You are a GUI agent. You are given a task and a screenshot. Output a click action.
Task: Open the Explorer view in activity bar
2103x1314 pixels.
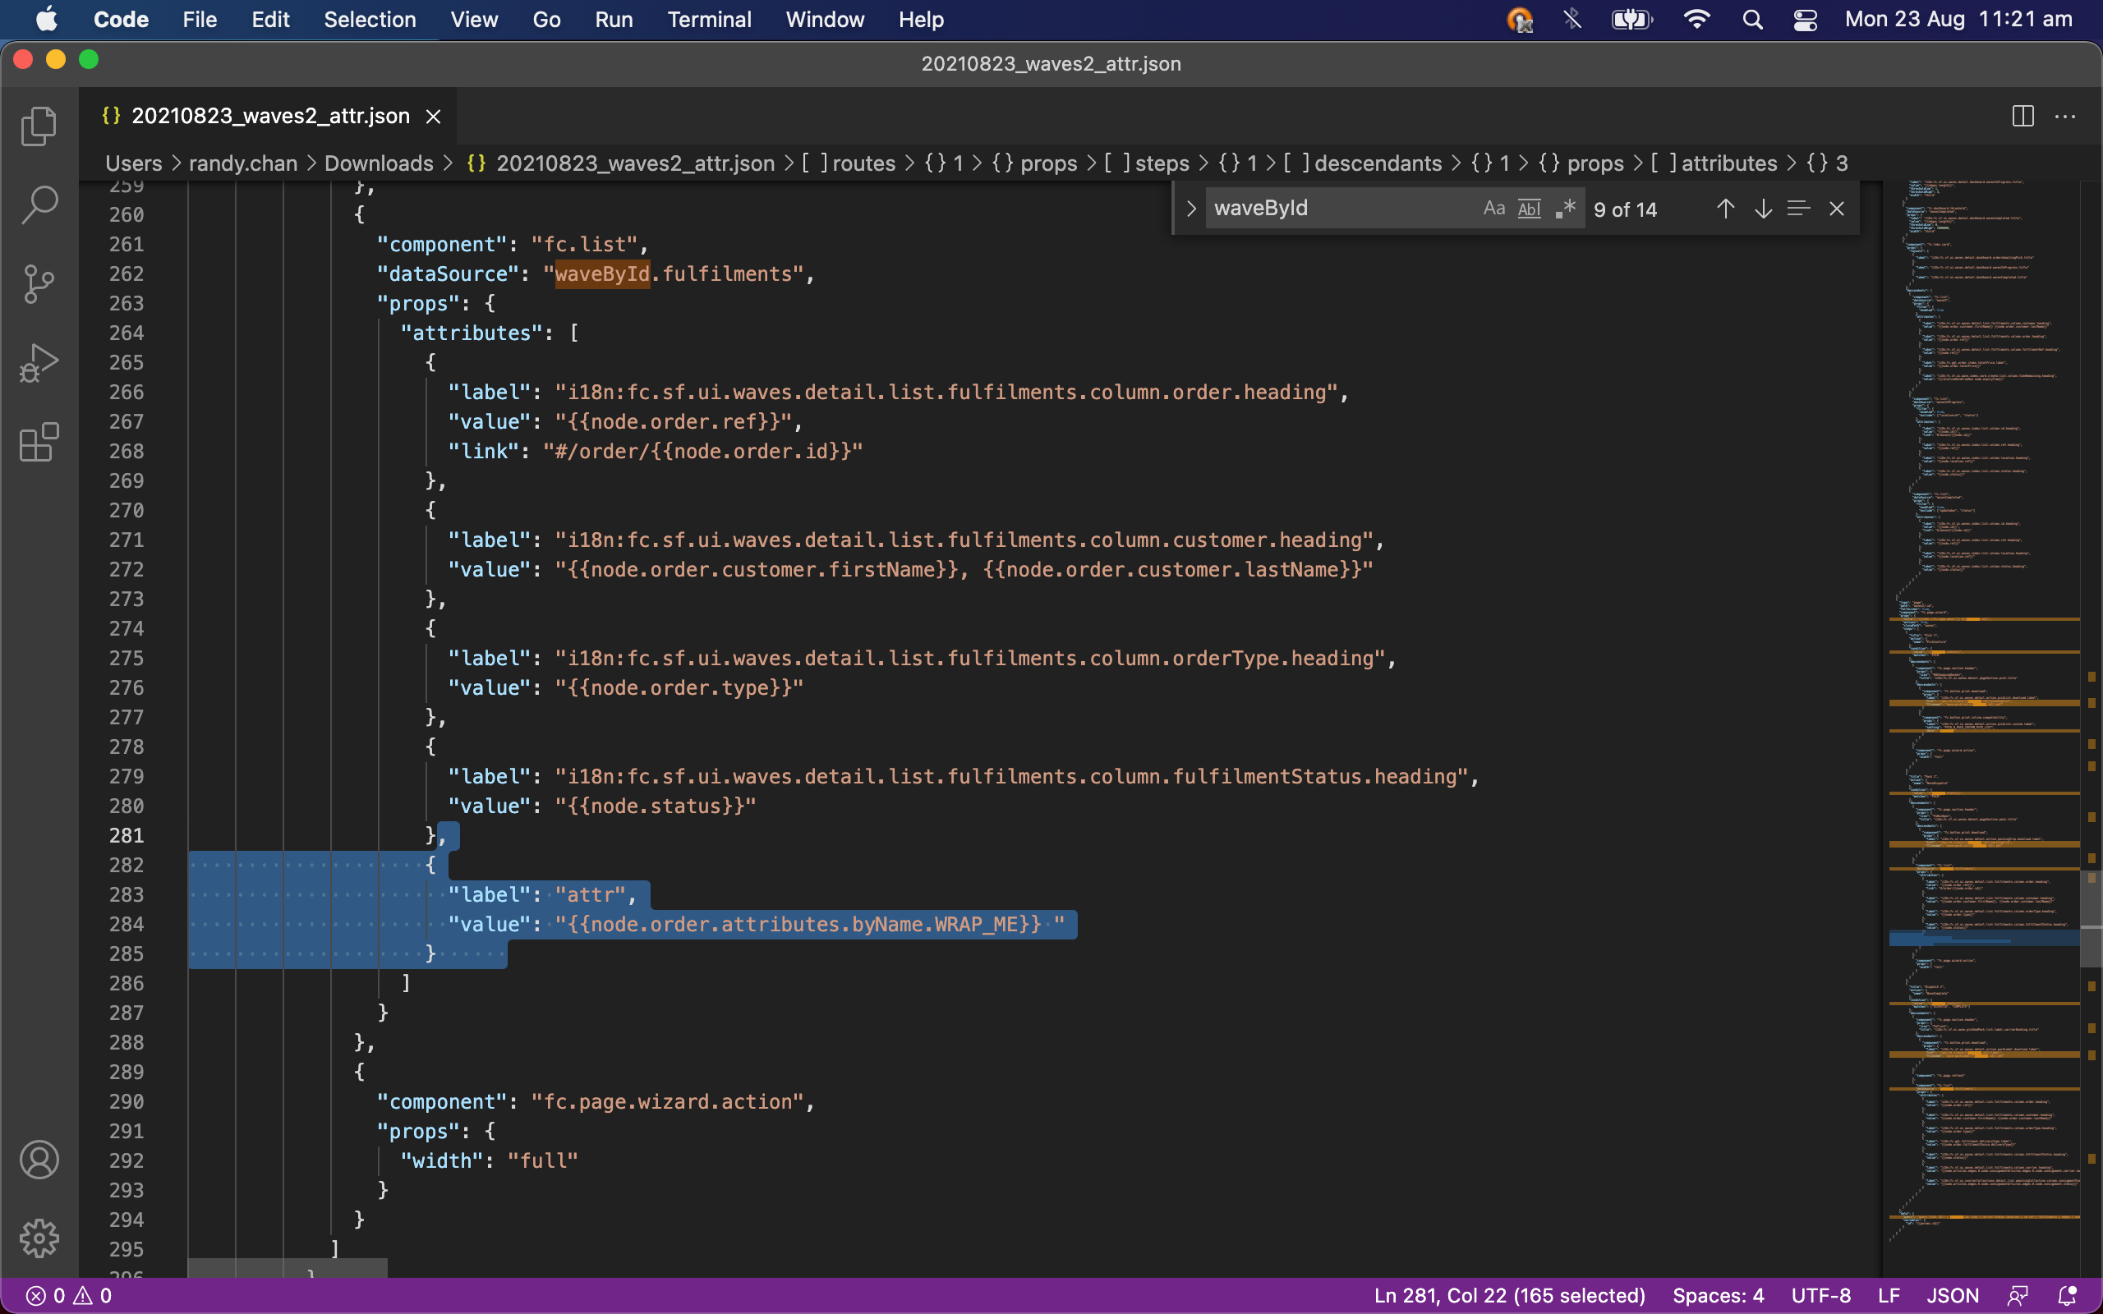click(39, 126)
